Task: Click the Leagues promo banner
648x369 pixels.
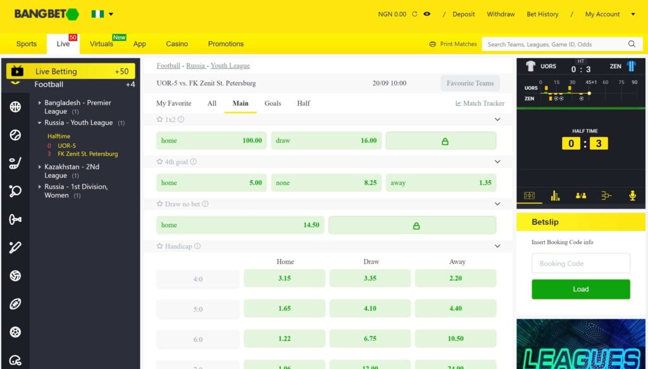Action: point(581,344)
